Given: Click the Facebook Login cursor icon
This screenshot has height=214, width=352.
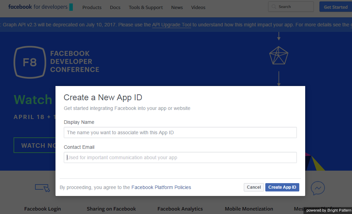Looking at the screenshot, I should click(42, 188).
